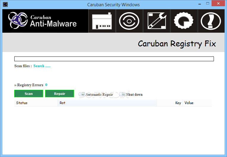Image resolution: width=227 pixels, height=157 pixels.
Task: Click the green Repair button
Action: tap(59, 94)
